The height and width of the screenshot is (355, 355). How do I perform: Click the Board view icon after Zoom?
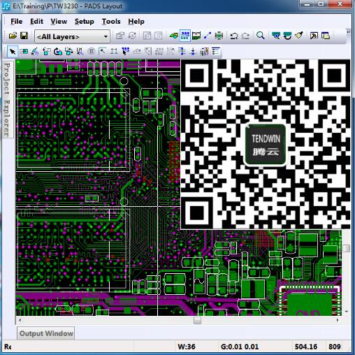click(x=276, y=36)
